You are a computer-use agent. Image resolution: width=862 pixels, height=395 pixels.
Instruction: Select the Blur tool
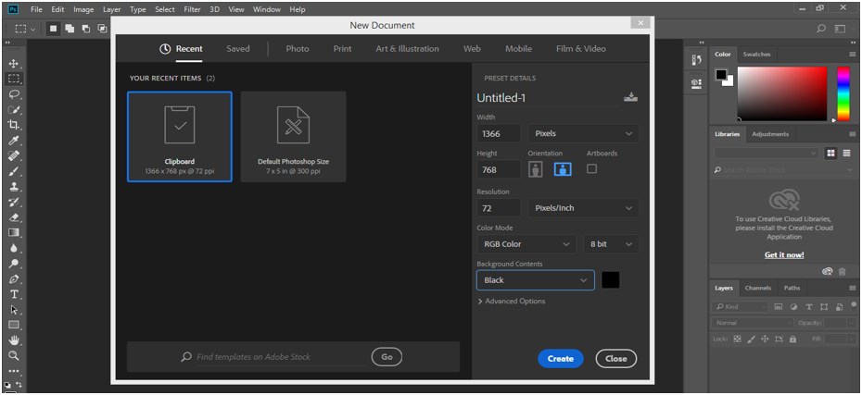14,248
